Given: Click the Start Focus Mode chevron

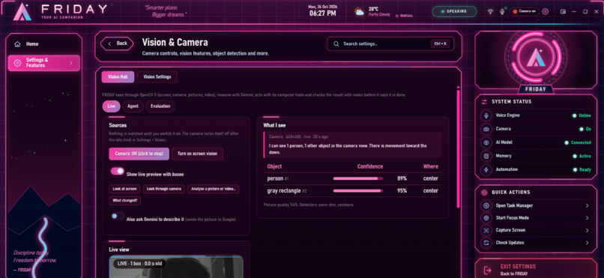Looking at the screenshot, I should tap(587, 218).
